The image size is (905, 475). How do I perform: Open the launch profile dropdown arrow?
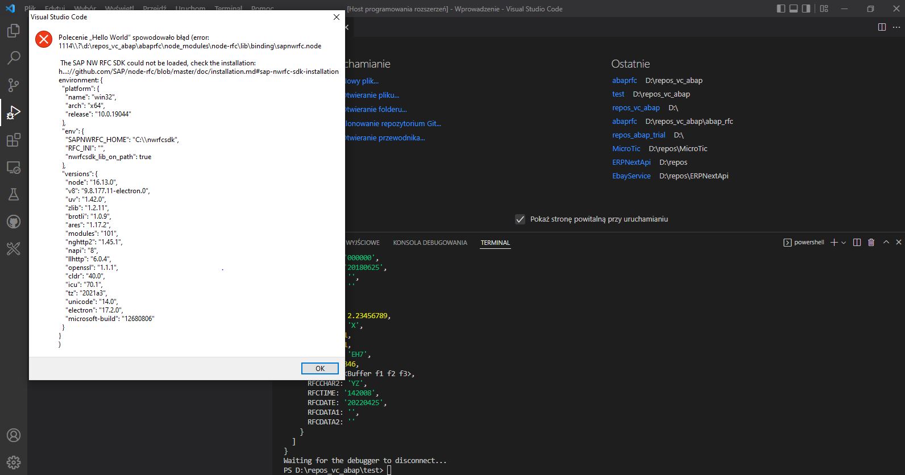tap(844, 243)
